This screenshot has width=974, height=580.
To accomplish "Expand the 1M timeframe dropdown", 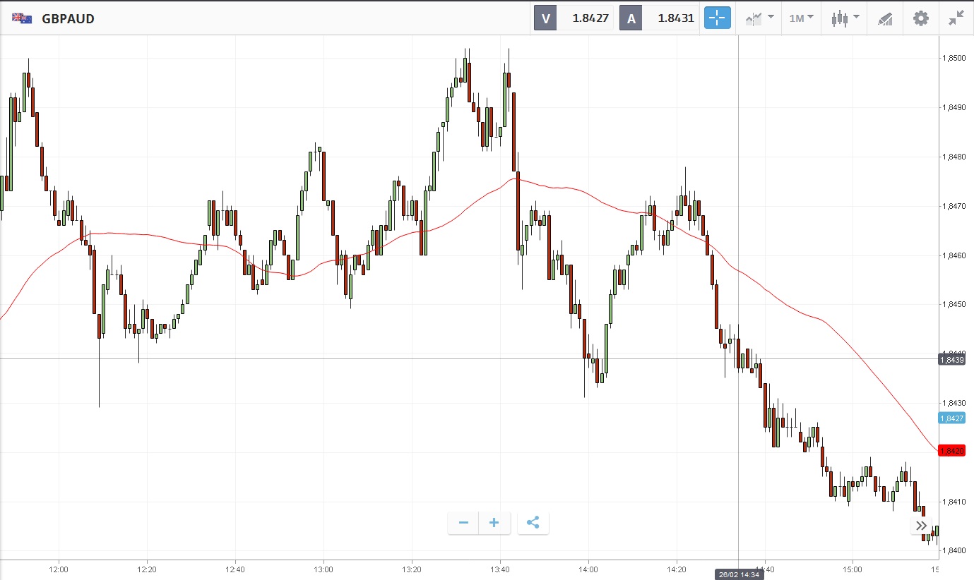I will click(x=801, y=18).
